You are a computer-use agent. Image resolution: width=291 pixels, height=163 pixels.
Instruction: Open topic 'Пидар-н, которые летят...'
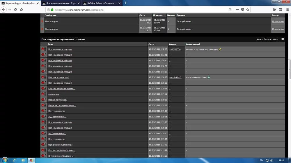coord(62,105)
